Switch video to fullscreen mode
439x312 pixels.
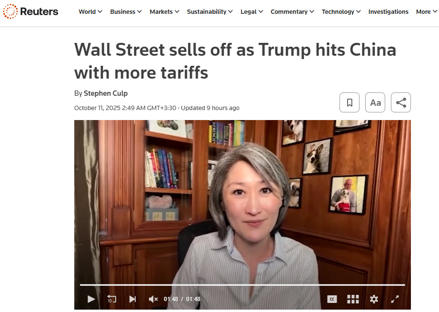click(x=395, y=299)
